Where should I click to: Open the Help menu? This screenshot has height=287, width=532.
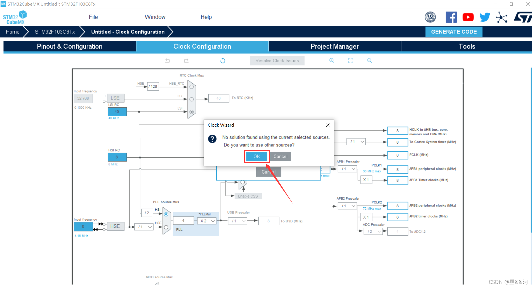pos(206,17)
